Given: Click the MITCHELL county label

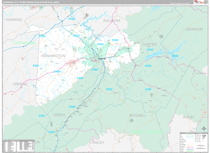Looking at the screenshot, I should [x=138, y=115].
